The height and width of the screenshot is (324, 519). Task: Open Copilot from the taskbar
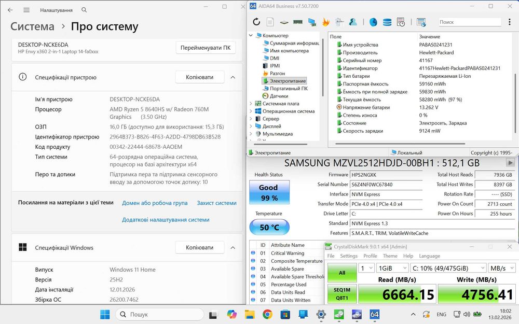point(231,314)
